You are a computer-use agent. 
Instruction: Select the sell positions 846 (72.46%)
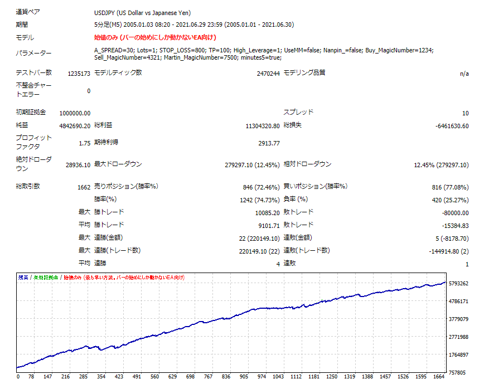point(262,187)
